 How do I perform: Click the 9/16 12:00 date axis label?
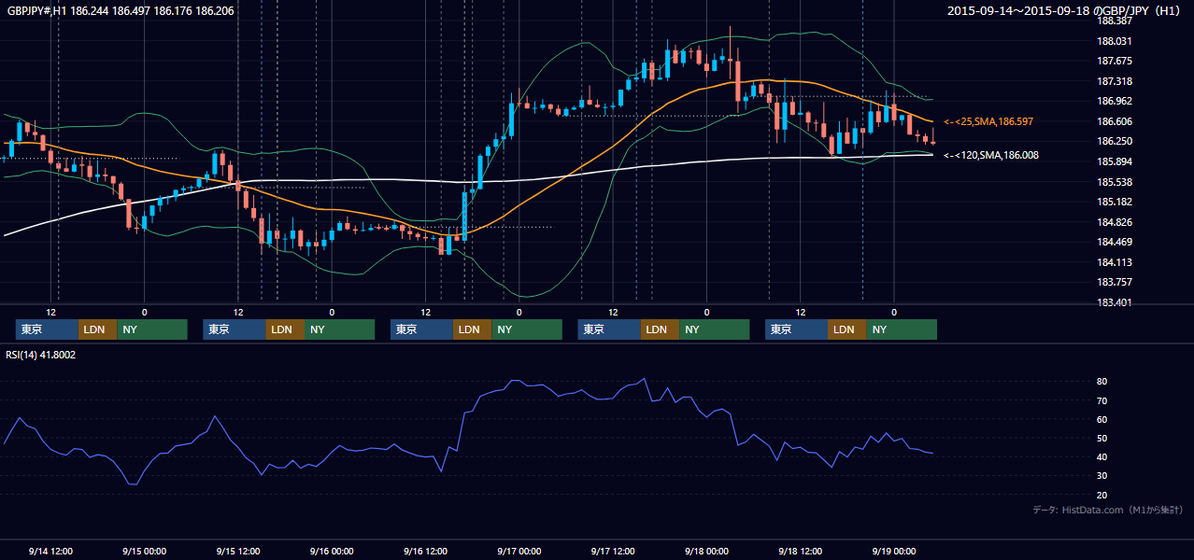(425, 551)
